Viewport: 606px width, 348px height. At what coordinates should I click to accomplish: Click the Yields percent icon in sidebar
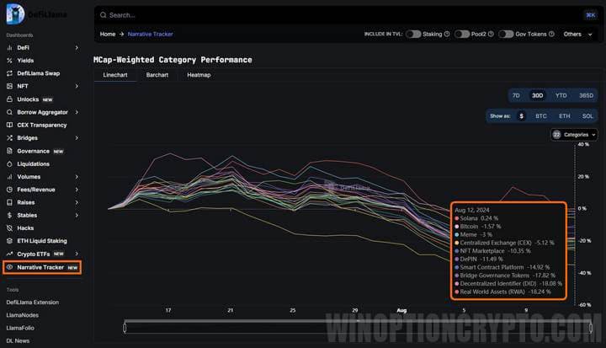(9, 61)
